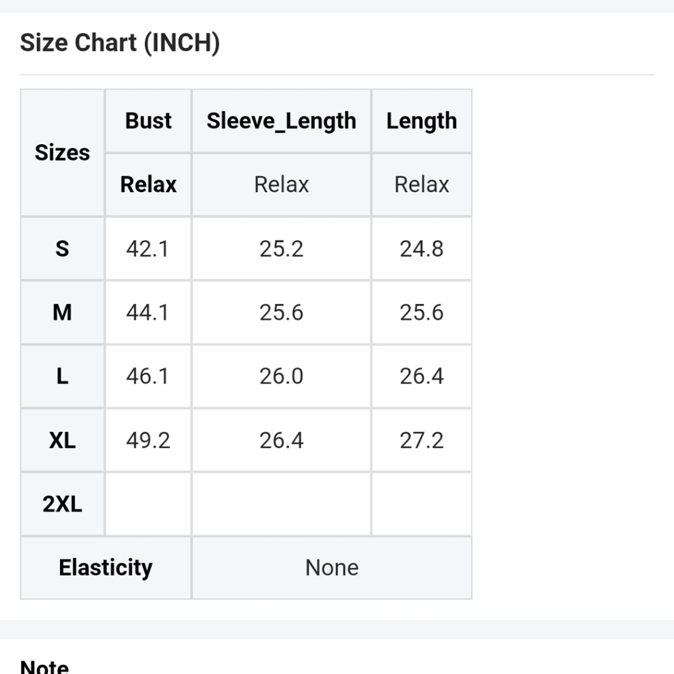Select the 44.1 bust value for M
The height and width of the screenshot is (674, 674).
[x=148, y=313]
